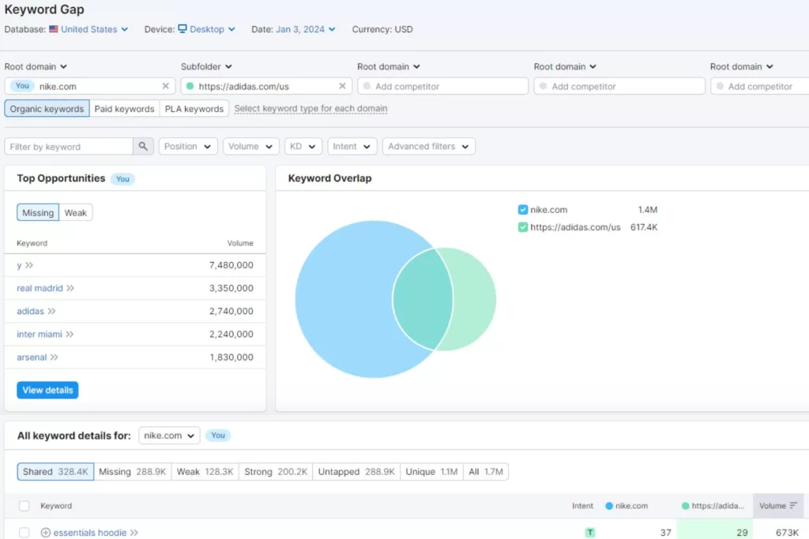Image resolution: width=809 pixels, height=539 pixels.
Task: Switch to the Paid keywords tab
Action: (x=124, y=109)
